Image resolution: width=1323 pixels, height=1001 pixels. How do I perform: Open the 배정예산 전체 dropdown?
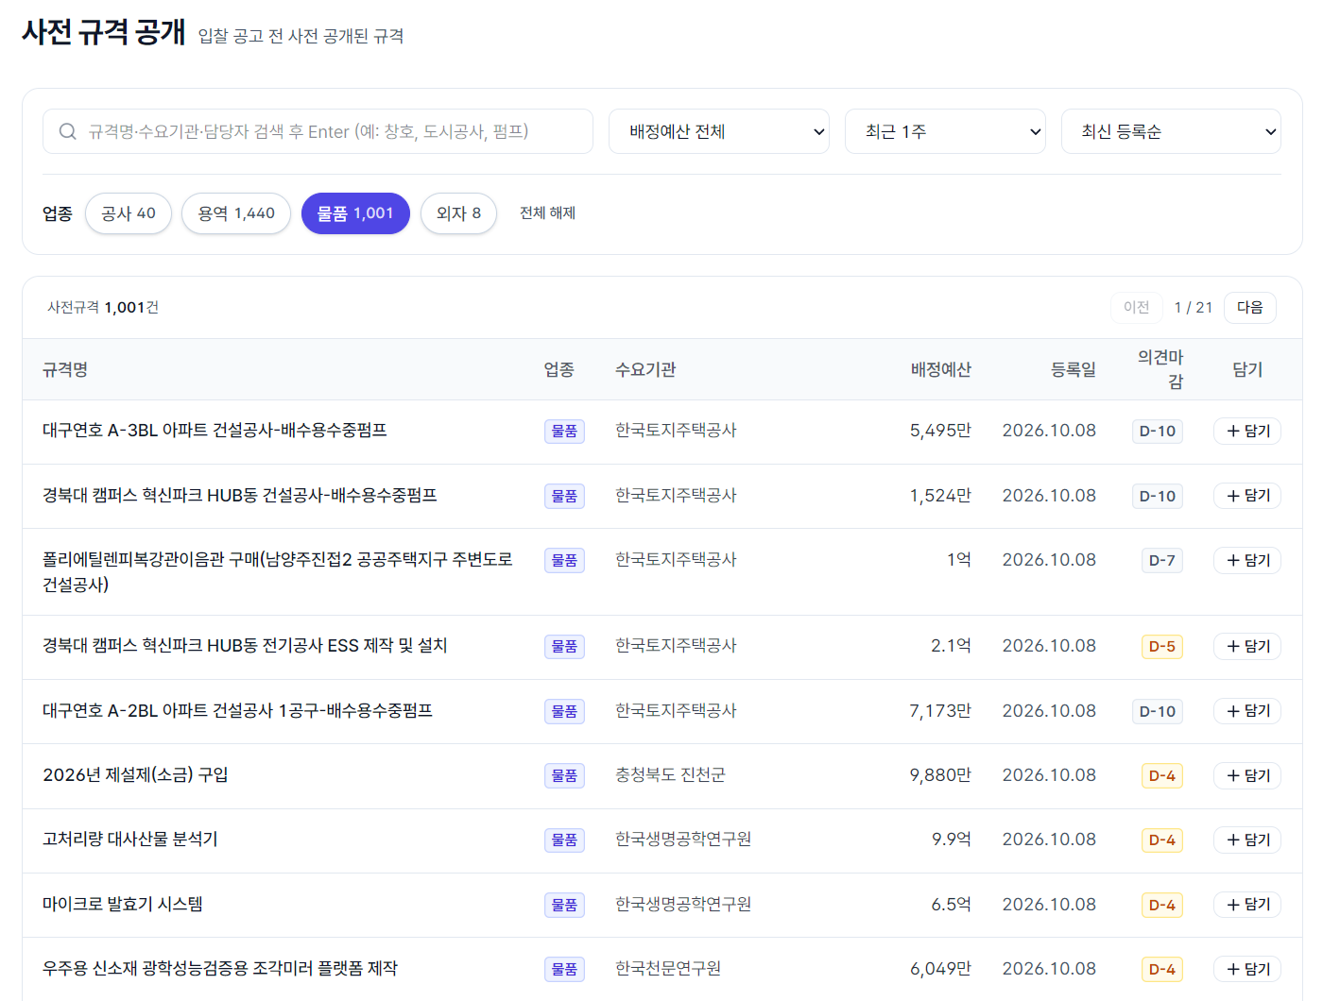pyautogui.click(x=719, y=131)
